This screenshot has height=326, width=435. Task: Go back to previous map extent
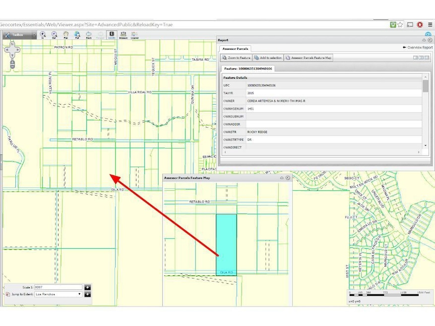(x=89, y=35)
